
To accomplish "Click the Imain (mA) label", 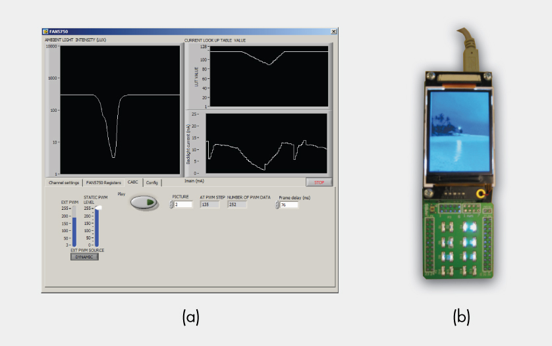I will 194,181.
